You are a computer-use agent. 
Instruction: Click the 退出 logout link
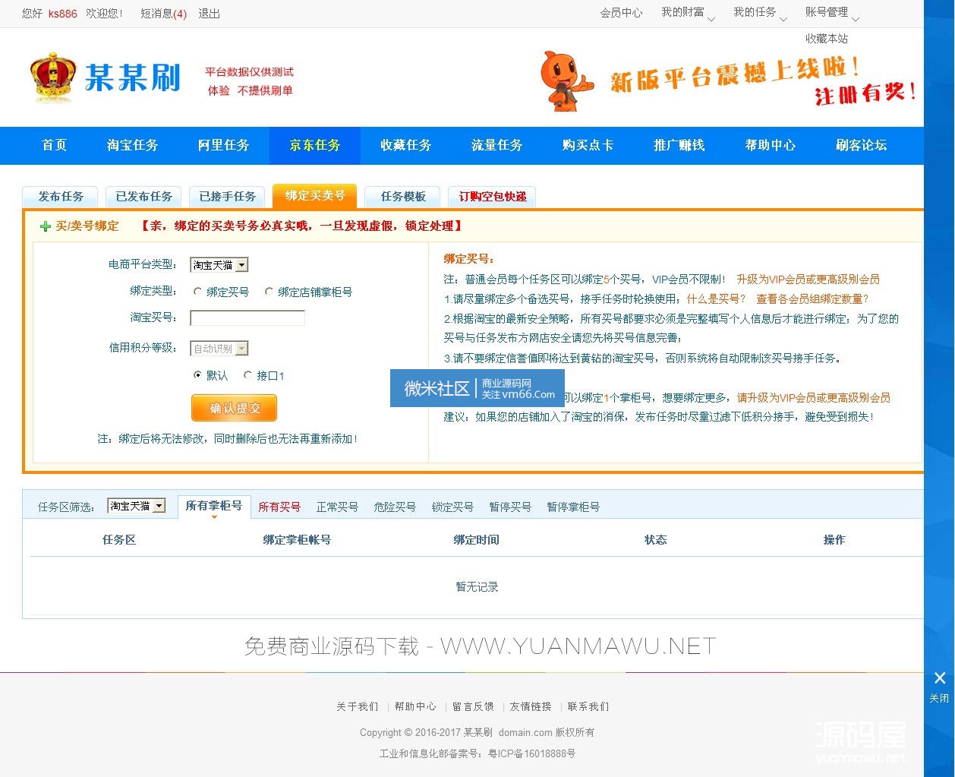209,14
